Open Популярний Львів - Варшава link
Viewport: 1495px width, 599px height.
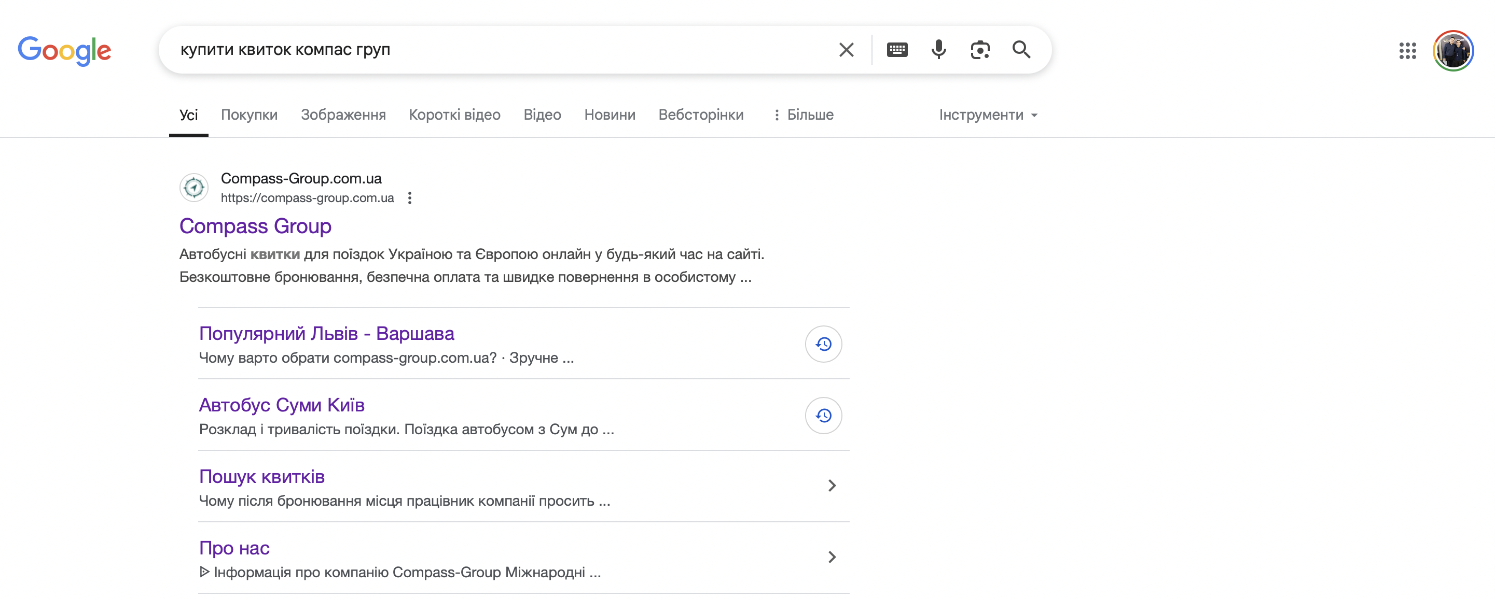pos(326,333)
